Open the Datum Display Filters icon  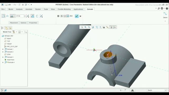(107, 27)
